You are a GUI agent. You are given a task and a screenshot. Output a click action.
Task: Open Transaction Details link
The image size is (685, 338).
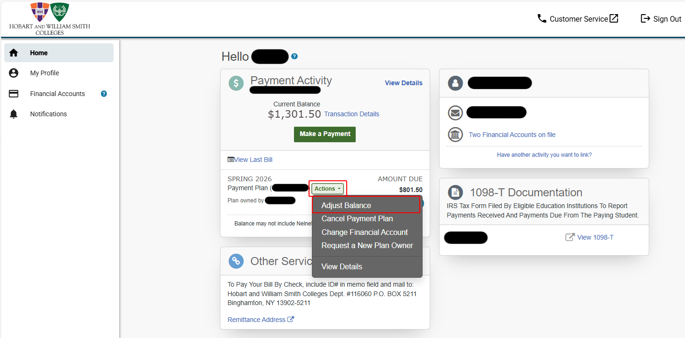pos(351,114)
